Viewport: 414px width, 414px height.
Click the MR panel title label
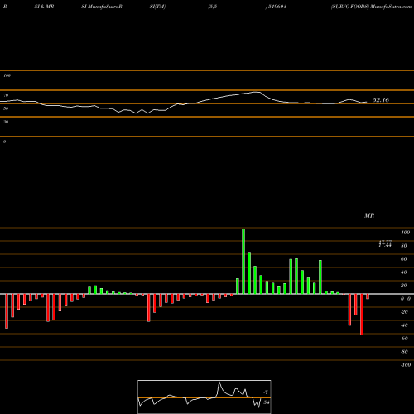click(x=369, y=215)
